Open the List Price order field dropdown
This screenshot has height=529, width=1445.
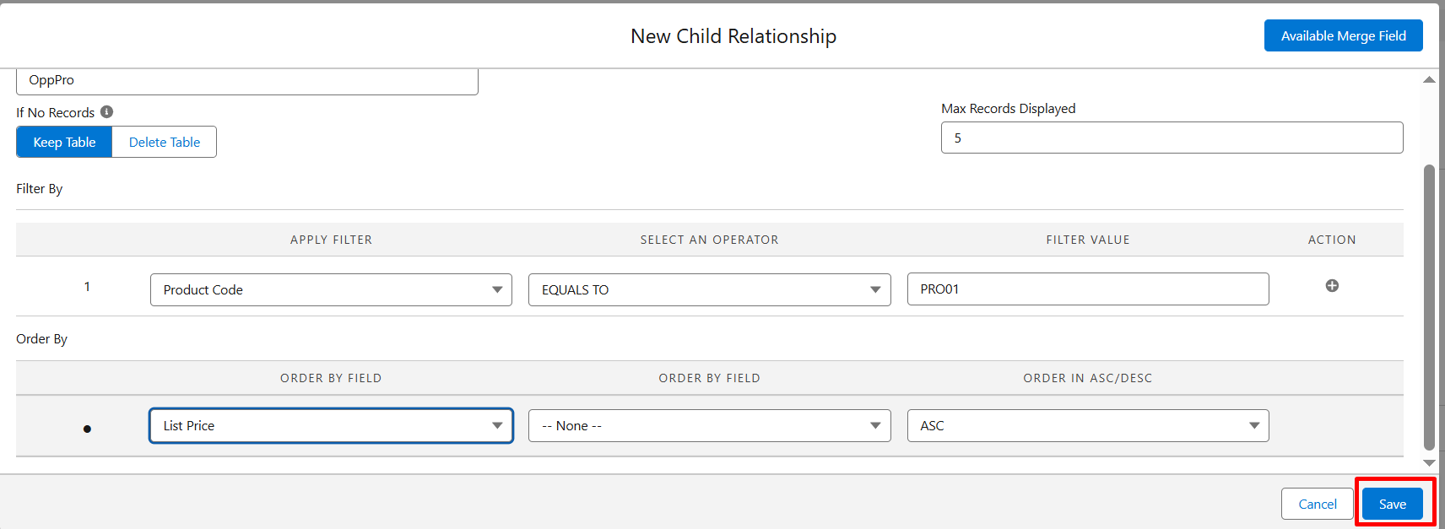point(331,426)
